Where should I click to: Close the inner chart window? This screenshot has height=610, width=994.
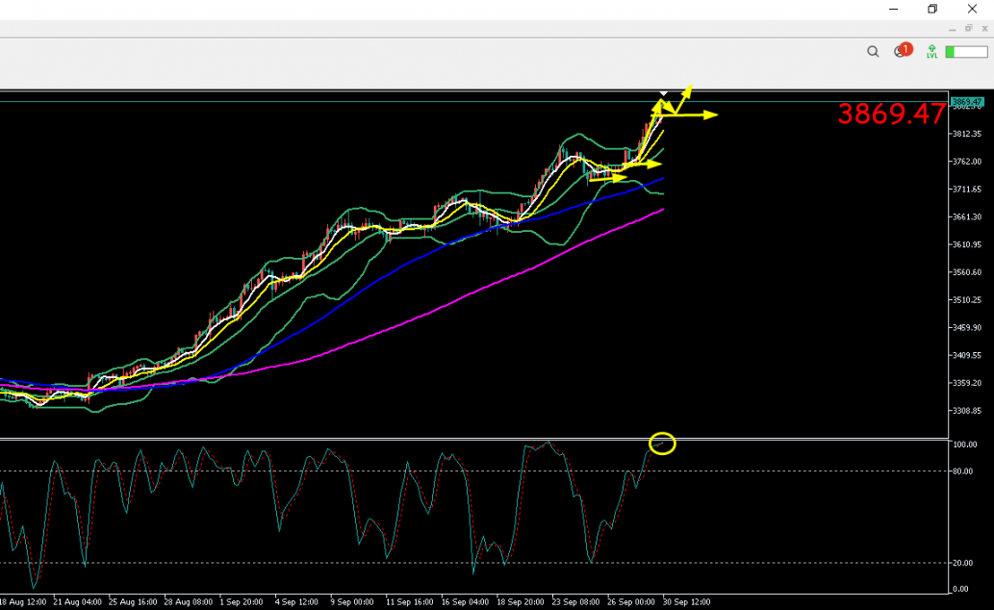984,29
